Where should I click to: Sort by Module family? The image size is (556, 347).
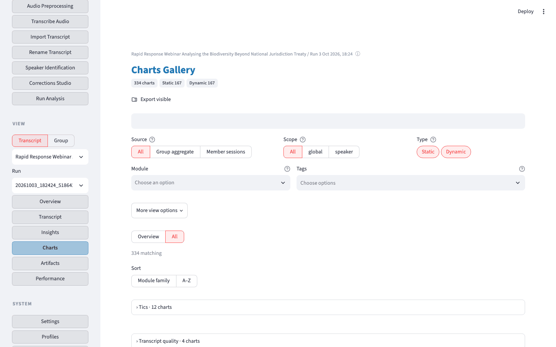click(154, 281)
